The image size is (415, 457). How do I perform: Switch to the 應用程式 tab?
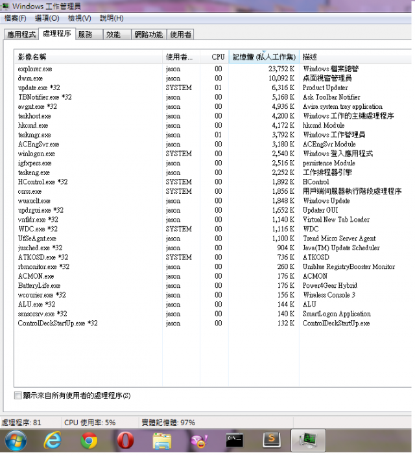(x=21, y=34)
